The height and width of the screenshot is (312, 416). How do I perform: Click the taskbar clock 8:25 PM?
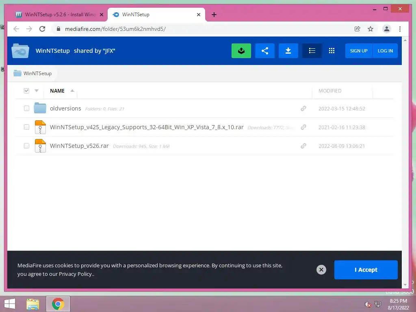tap(398, 301)
